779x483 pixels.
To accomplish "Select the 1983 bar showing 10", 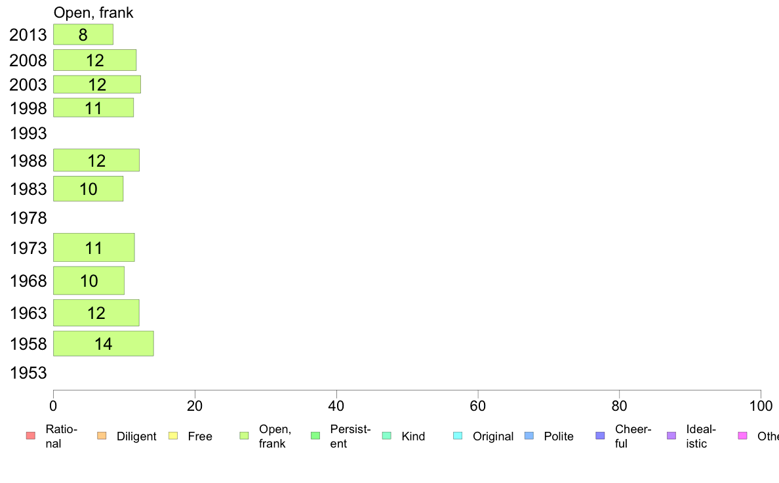I will [x=89, y=188].
